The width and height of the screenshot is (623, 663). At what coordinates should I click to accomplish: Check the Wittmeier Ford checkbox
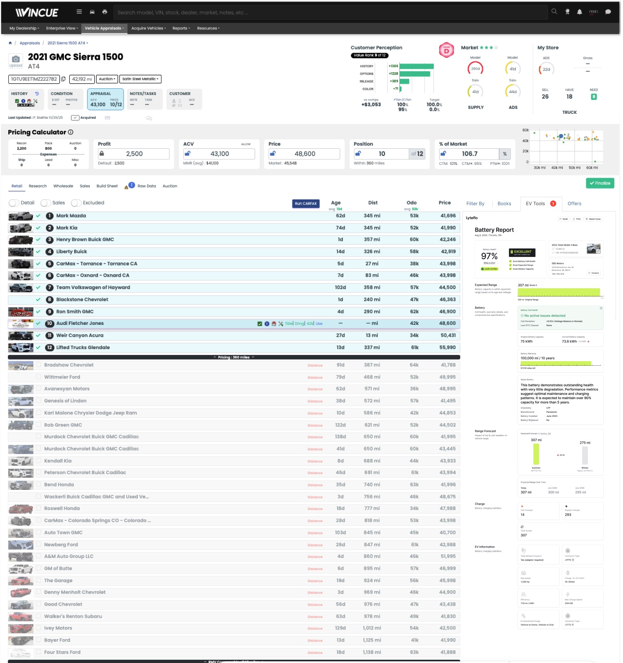point(38,377)
